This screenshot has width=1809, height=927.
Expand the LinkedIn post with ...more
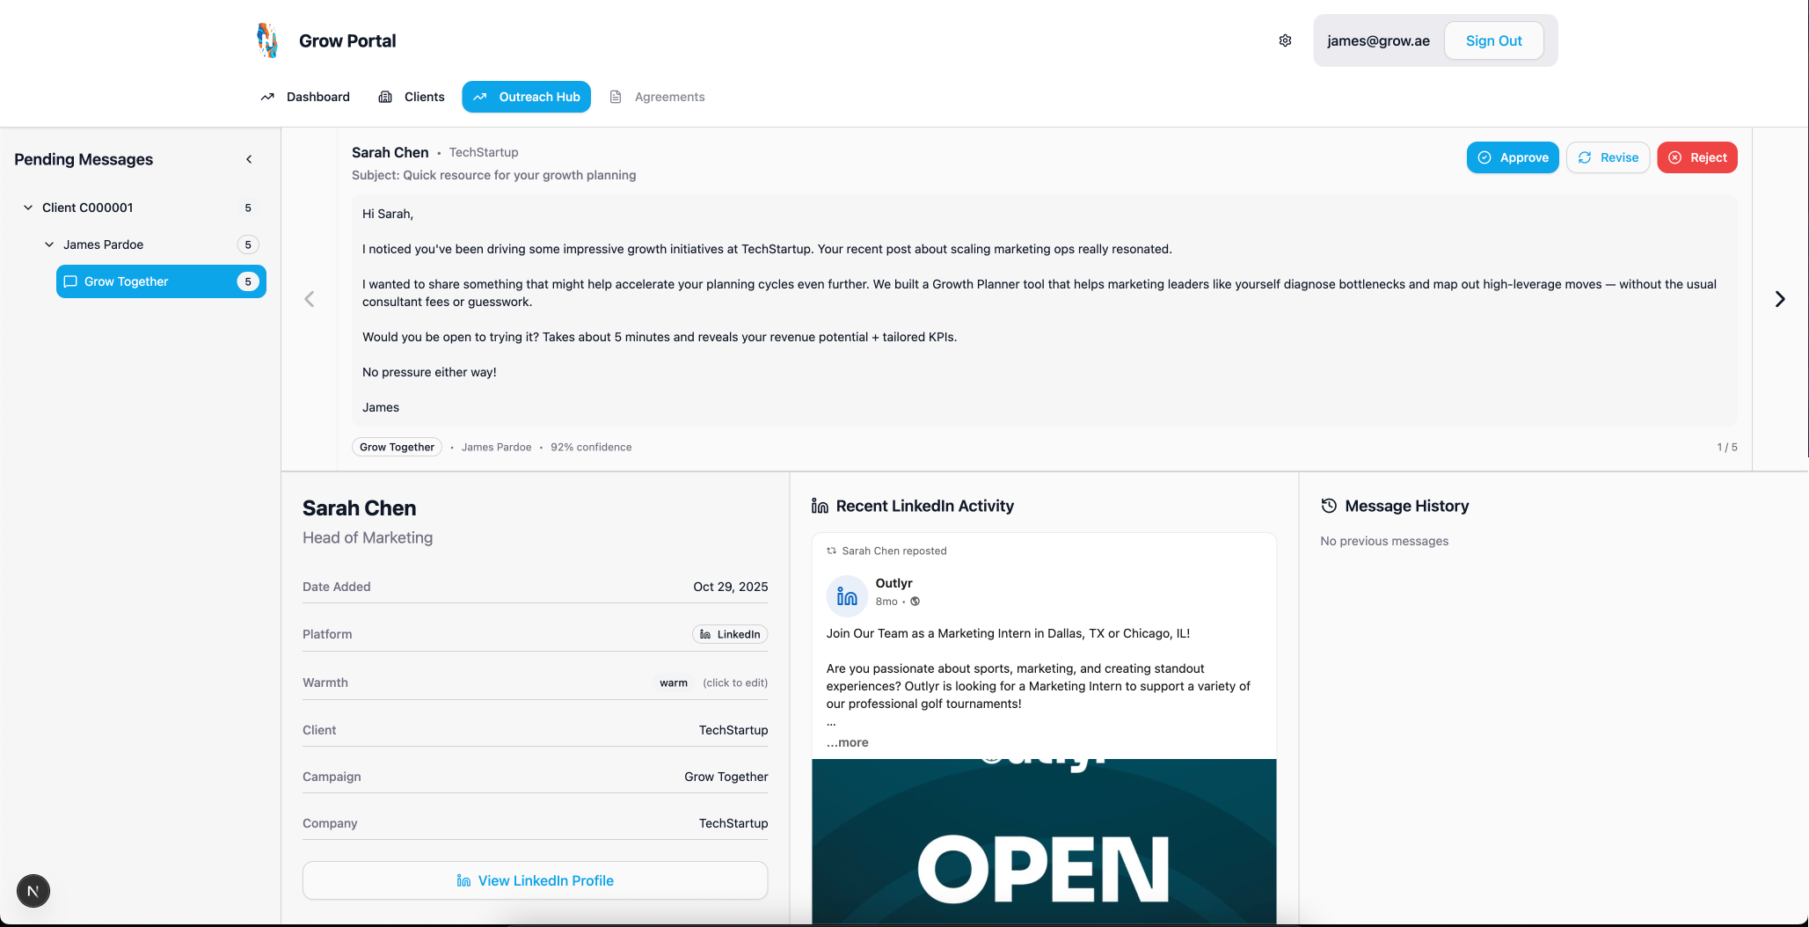[x=848, y=742]
